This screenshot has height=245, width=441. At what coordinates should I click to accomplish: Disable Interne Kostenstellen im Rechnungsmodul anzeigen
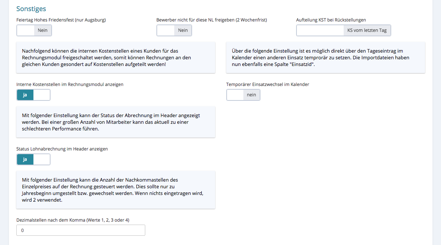click(33, 95)
